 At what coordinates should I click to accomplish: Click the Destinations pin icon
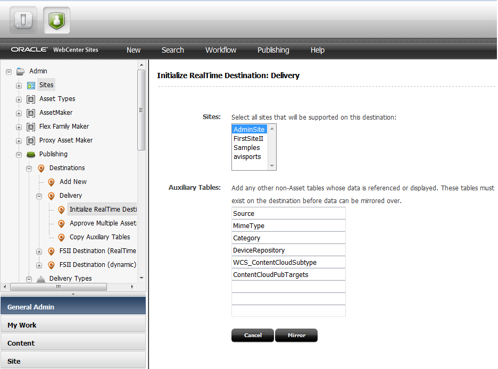[x=41, y=168]
